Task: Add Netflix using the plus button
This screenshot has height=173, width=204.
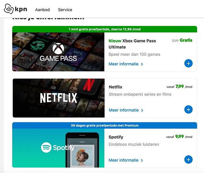Action: tap(188, 110)
